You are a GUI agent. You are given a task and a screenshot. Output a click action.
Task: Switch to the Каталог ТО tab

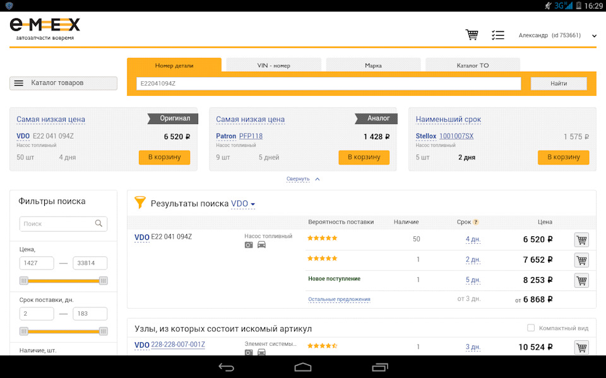[472, 66]
